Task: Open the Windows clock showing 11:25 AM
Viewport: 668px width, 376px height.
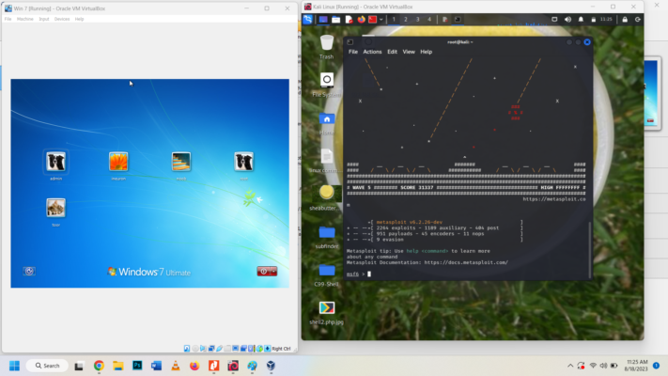Action: (x=636, y=366)
